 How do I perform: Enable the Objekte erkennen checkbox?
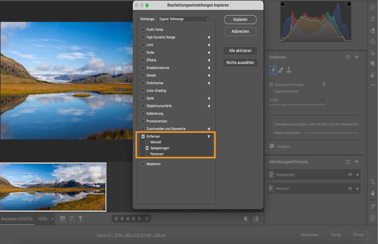(271, 91)
